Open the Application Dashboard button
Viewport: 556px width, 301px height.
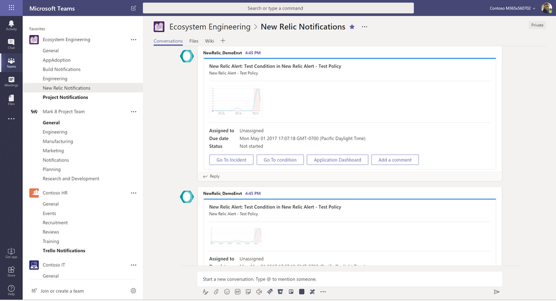[337, 160]
